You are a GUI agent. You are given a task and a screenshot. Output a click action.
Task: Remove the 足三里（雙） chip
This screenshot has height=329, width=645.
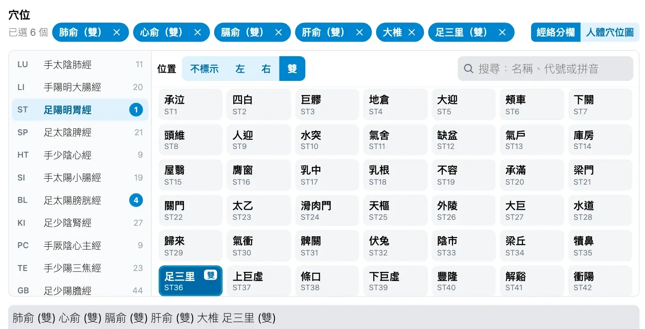[502, 32]
